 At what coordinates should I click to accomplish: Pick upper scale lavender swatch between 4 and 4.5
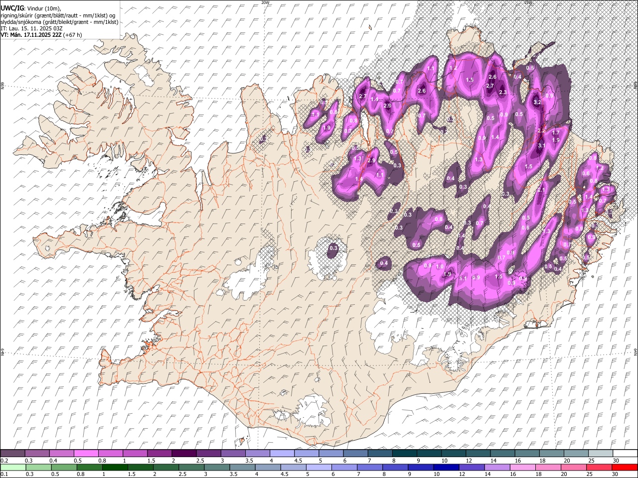(282, 453)
